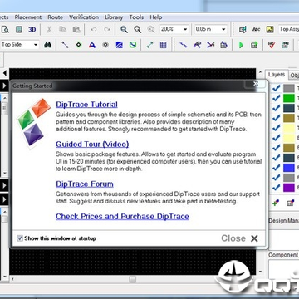Open the print preview tool
Image resolution: width=299 pixels, height=299 pixels.
(x=5, y=29)
